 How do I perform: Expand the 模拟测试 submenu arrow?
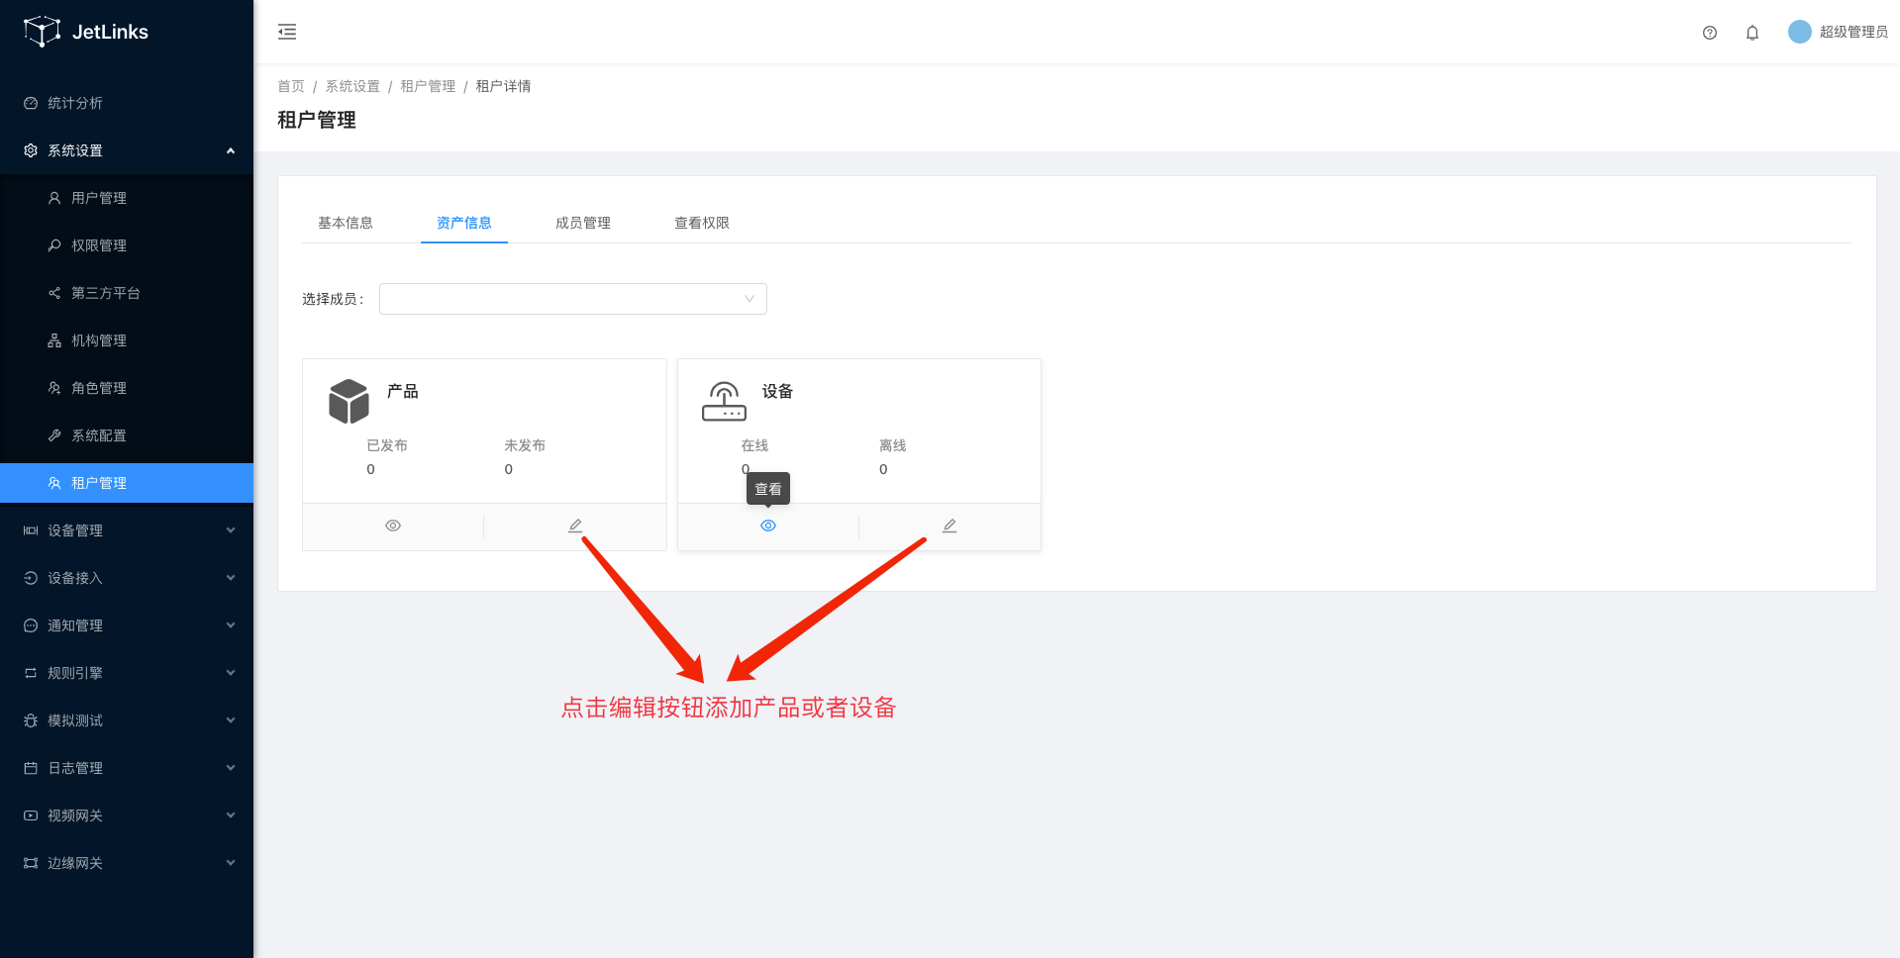(231, 720)
